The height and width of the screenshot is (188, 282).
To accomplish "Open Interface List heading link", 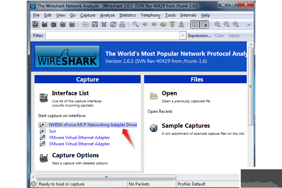I will [70, 93].
